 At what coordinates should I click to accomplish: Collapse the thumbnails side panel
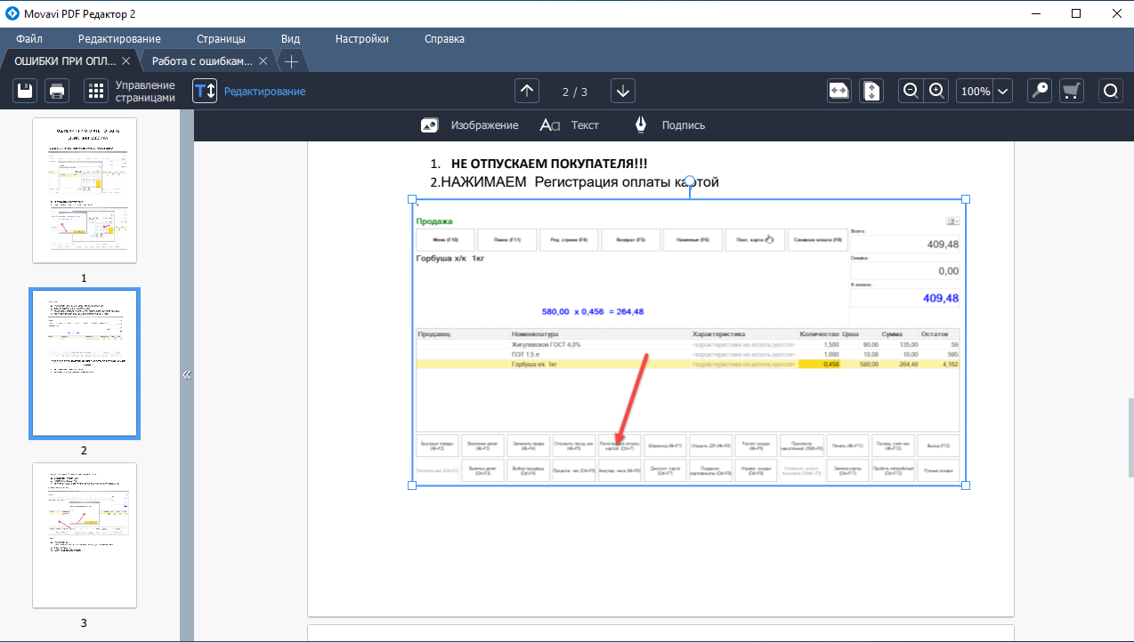coord(187,374)
